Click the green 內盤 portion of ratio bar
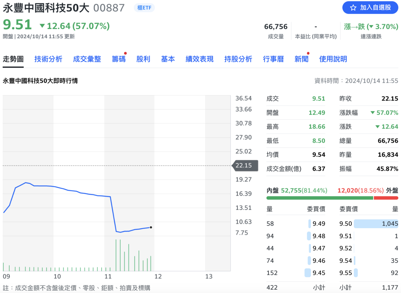 pyautogui.click(x=319, y=198)
